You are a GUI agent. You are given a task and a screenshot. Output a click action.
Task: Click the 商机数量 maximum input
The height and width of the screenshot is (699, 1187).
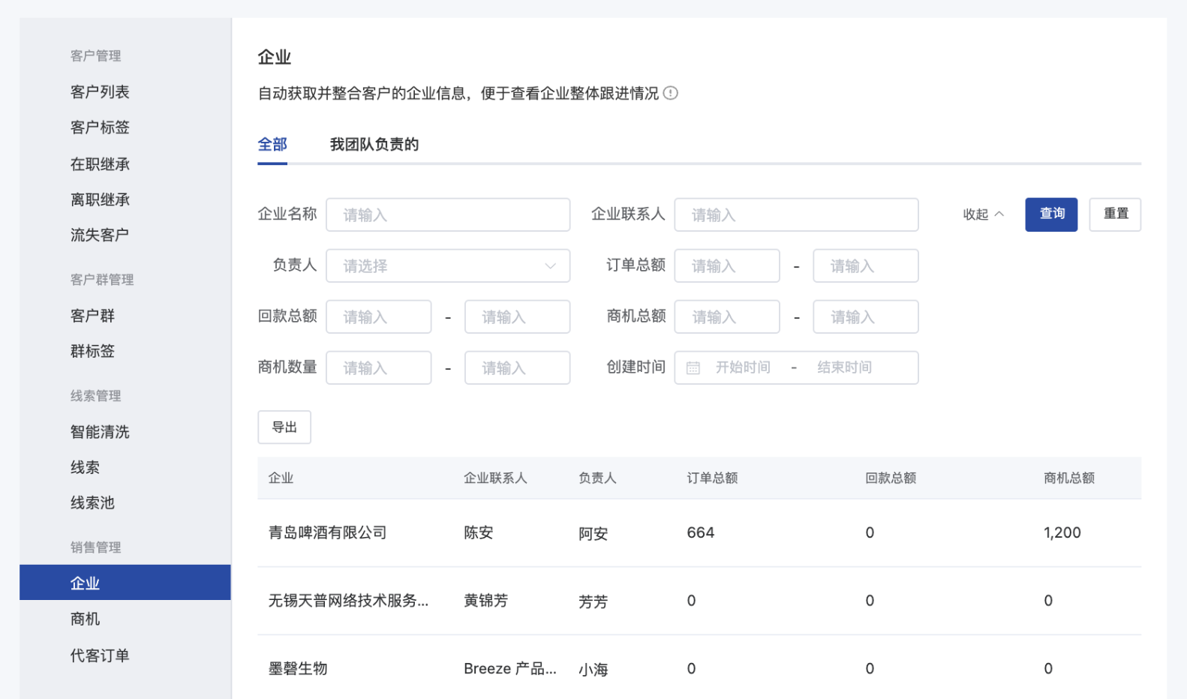click(x=518, y=367)
